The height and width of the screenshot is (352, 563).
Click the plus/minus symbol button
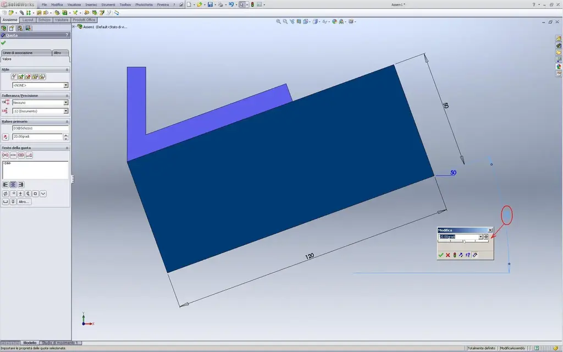point(20,194)
